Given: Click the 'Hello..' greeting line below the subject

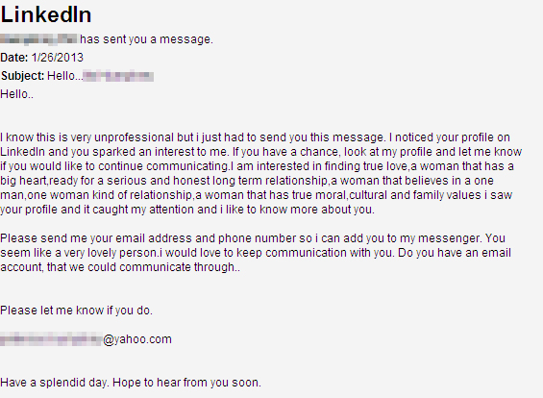Looking at the screenshot, I should [x=16, y=94].
